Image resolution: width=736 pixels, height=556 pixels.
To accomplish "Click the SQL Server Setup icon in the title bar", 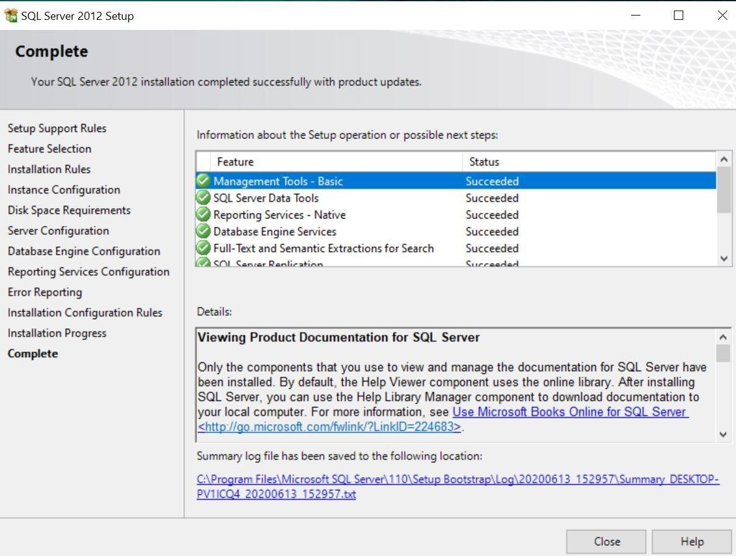I will (x=11, y=16).
